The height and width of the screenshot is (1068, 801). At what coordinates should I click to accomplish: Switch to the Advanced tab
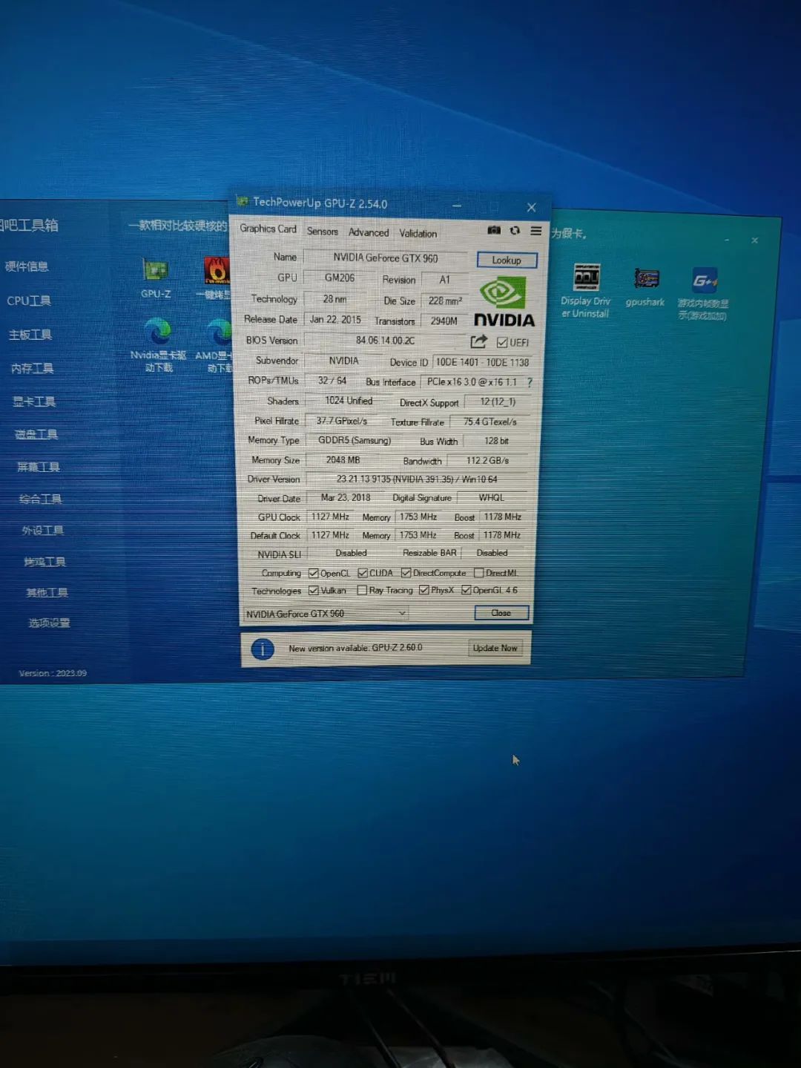pyautogui.click(x=369, y=232)
